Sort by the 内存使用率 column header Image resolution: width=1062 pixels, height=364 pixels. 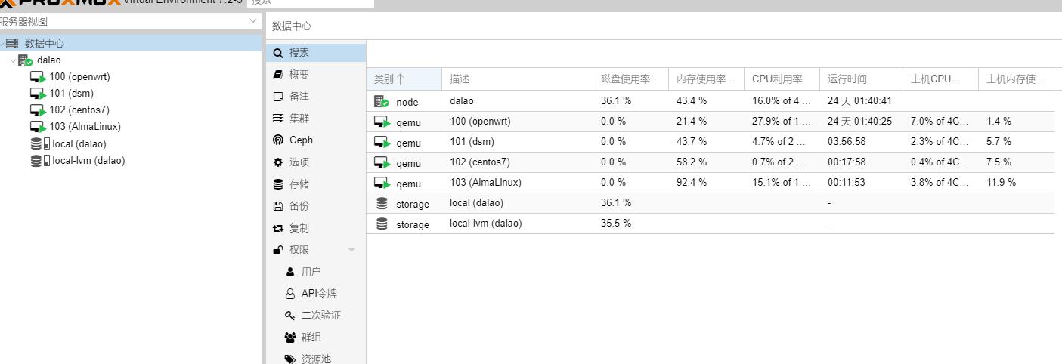[705, 79]
